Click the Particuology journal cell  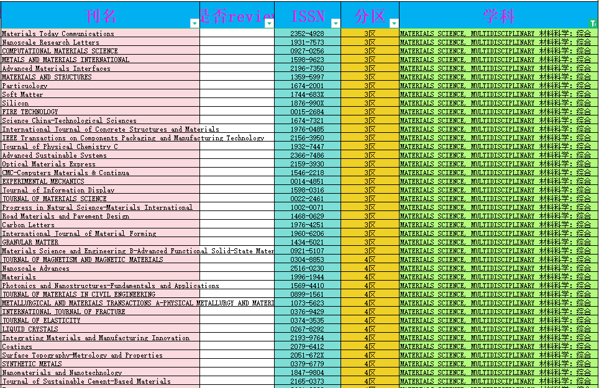(x=100, y=86)
